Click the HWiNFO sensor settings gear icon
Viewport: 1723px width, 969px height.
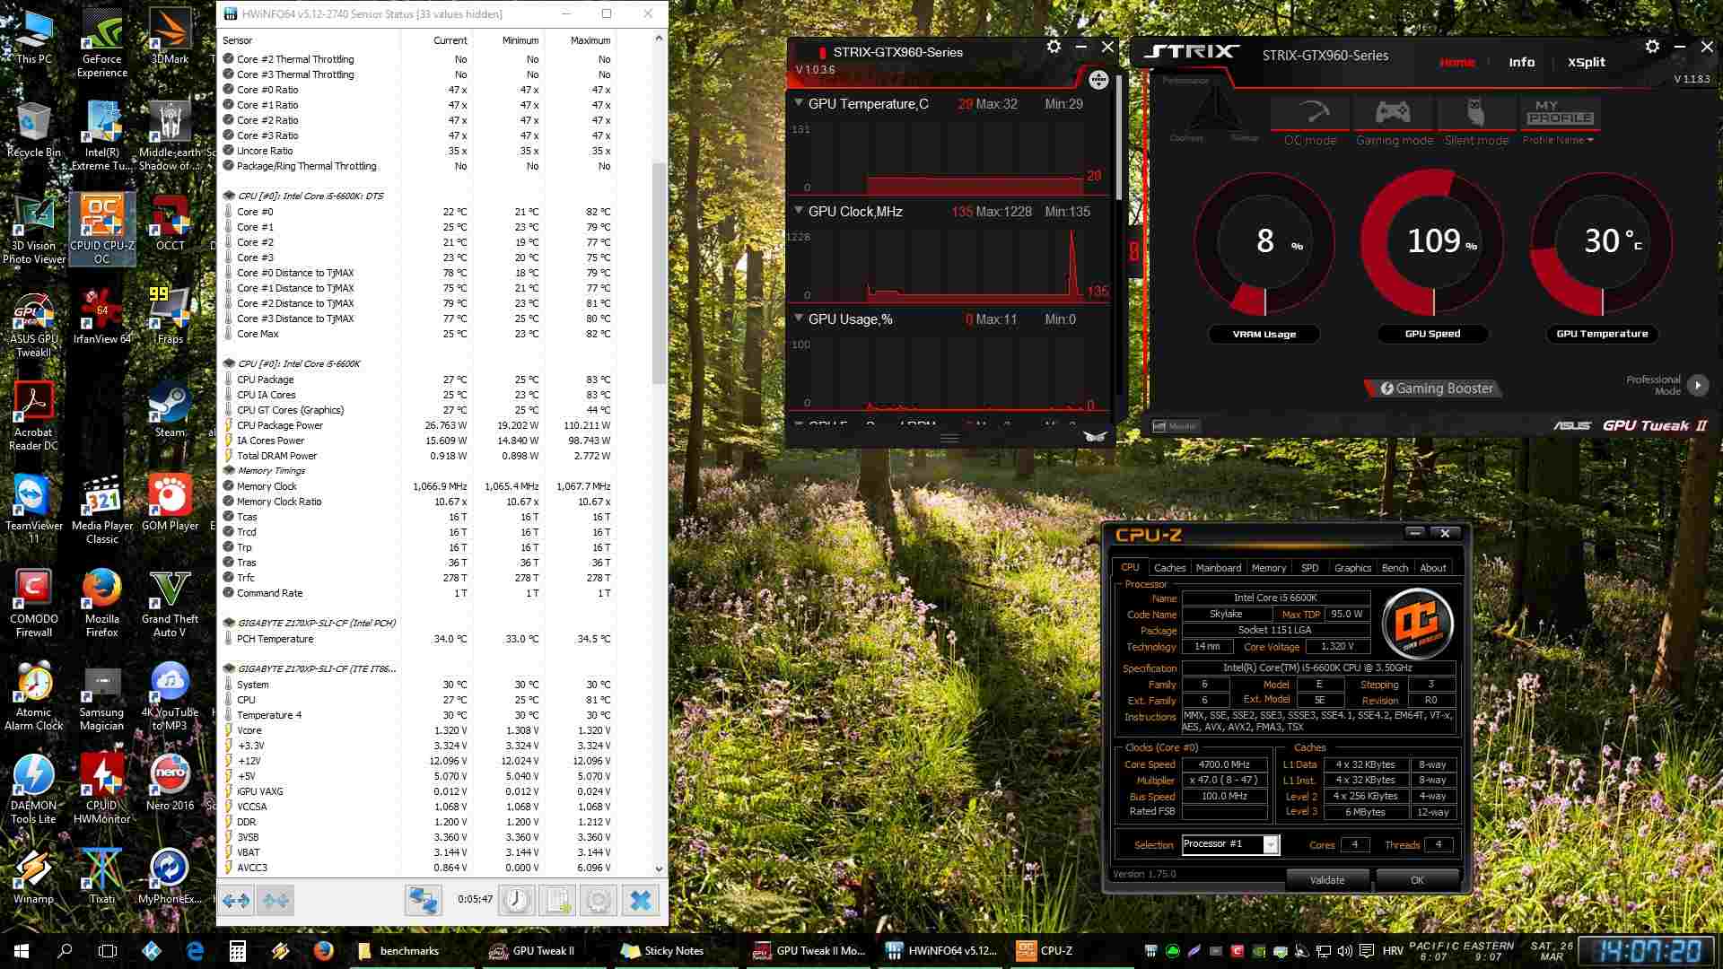click(599, 900)
